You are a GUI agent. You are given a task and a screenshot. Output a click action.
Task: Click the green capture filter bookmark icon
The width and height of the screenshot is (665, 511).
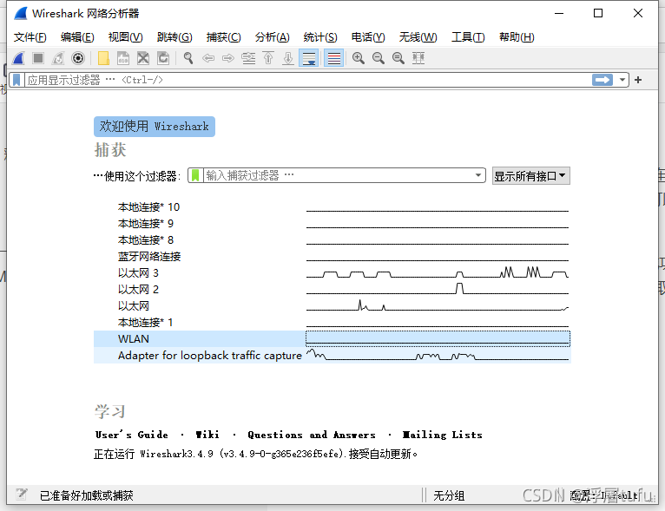coord(195,175)
